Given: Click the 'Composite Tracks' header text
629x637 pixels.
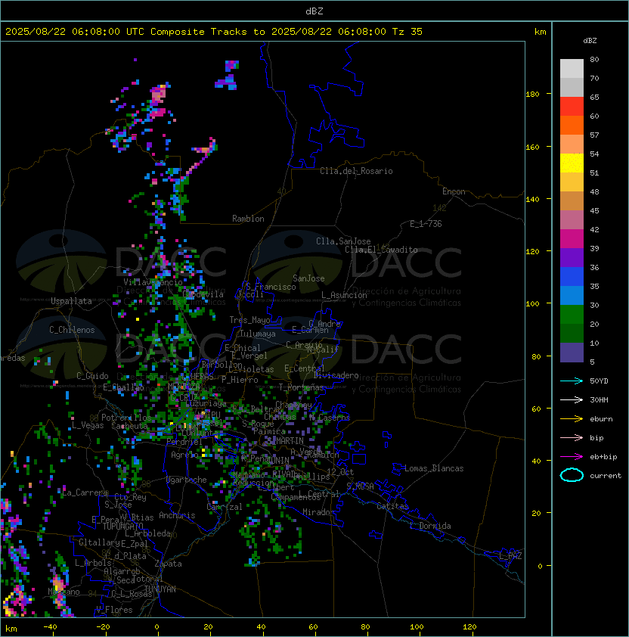Looking at the screenshot, I should click(199, 32).
